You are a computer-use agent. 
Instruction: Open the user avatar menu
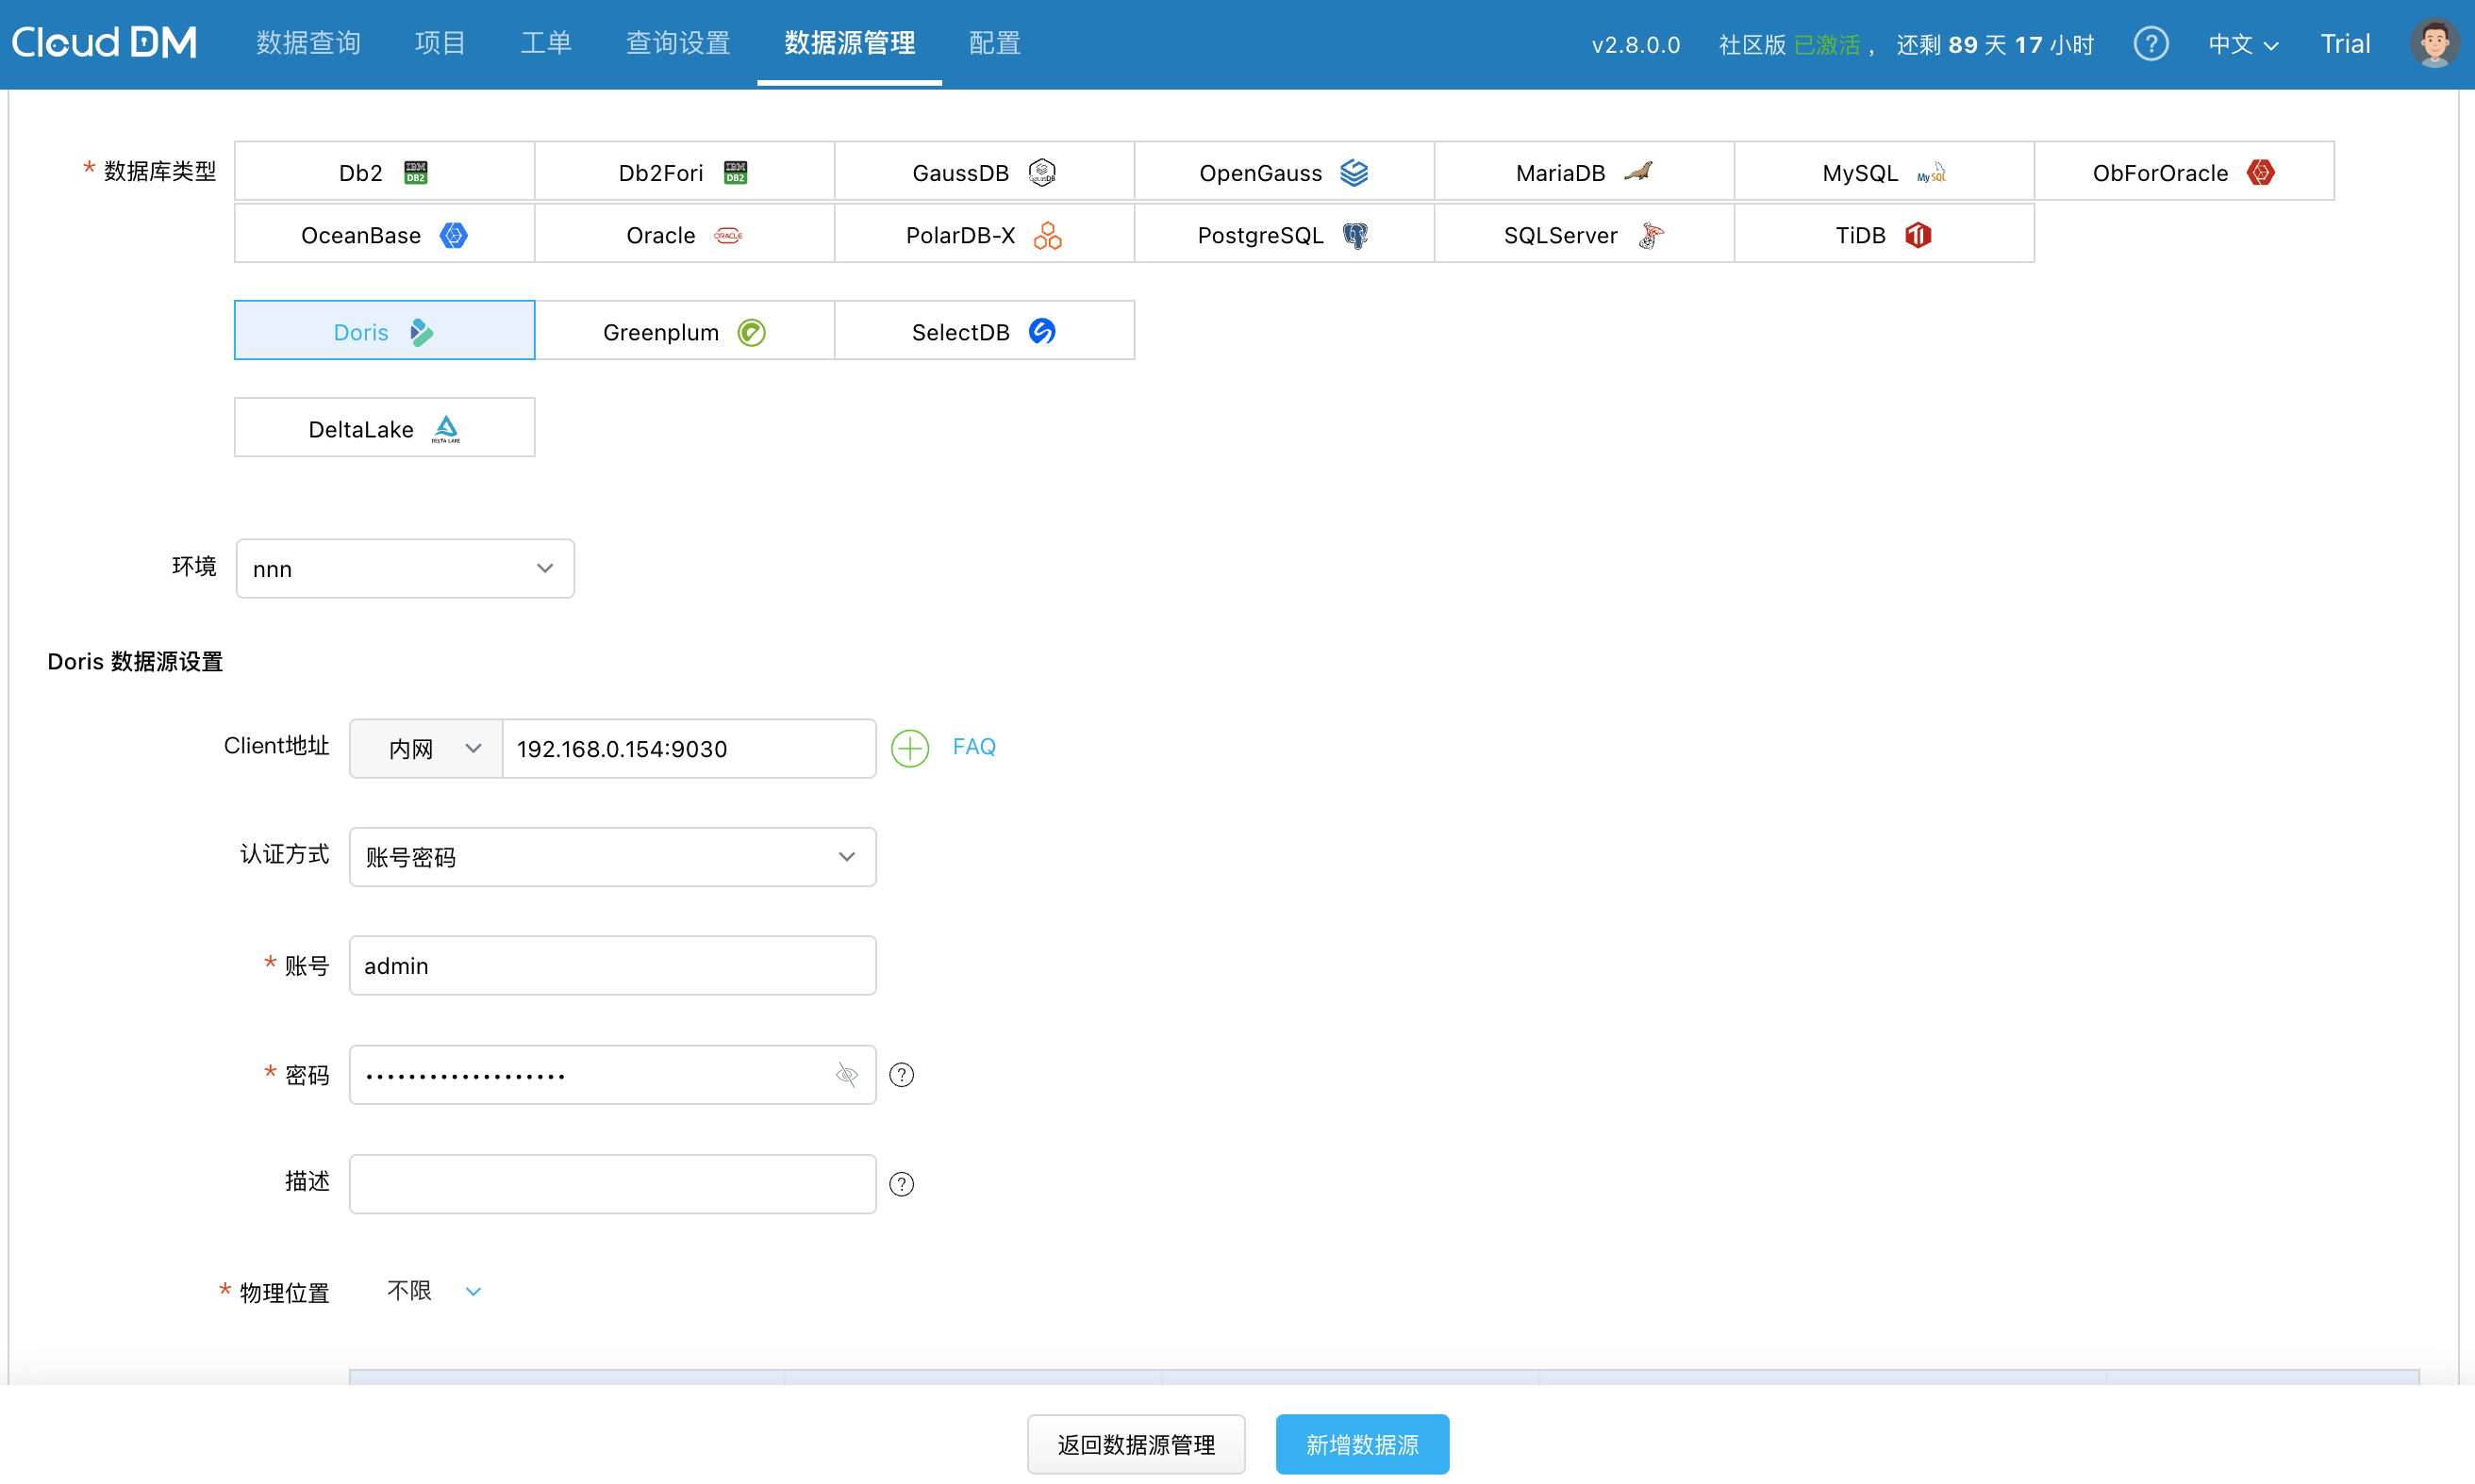tap(2433, 44)
